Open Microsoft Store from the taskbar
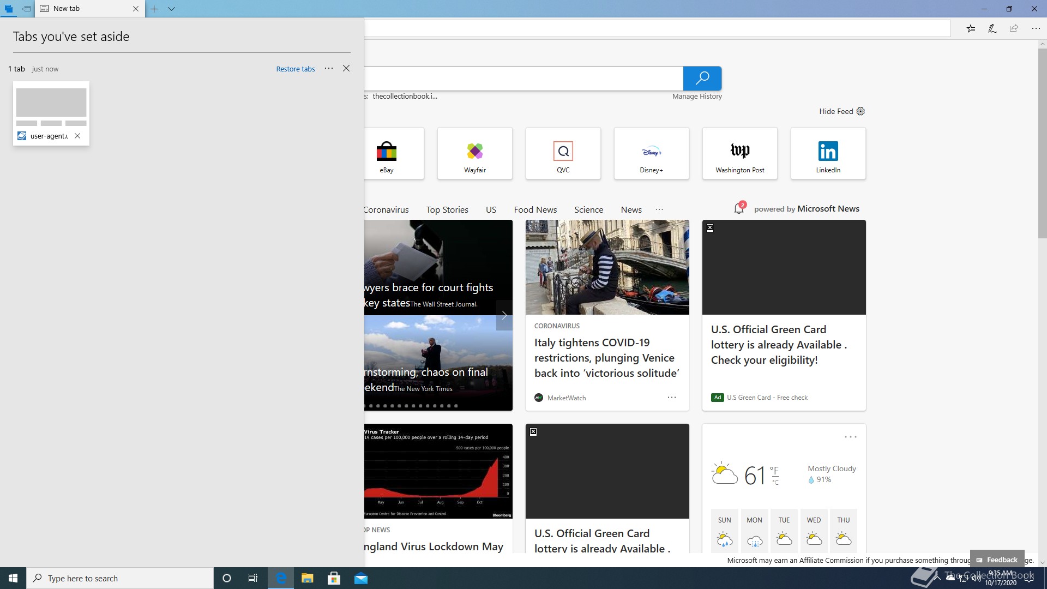This screenshot has height=589, width=1047. 334,578
